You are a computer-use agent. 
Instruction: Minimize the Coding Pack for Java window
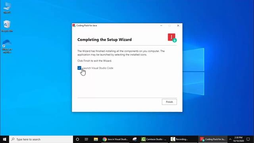[161, 25]
